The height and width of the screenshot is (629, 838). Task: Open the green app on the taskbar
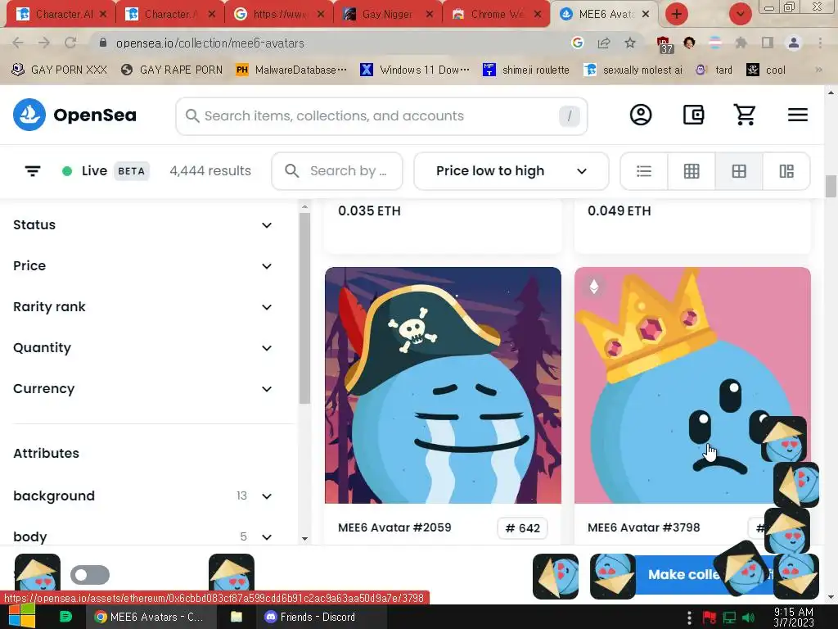[65, 616]
